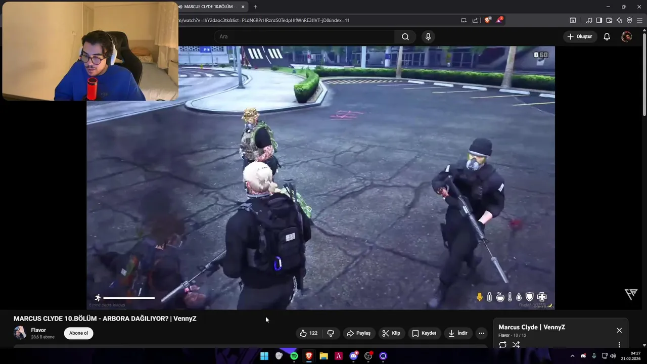Click the page vertical scrollbar
Image resolution: width=647 pixels, height=364 pixels.
pos(644,74)
